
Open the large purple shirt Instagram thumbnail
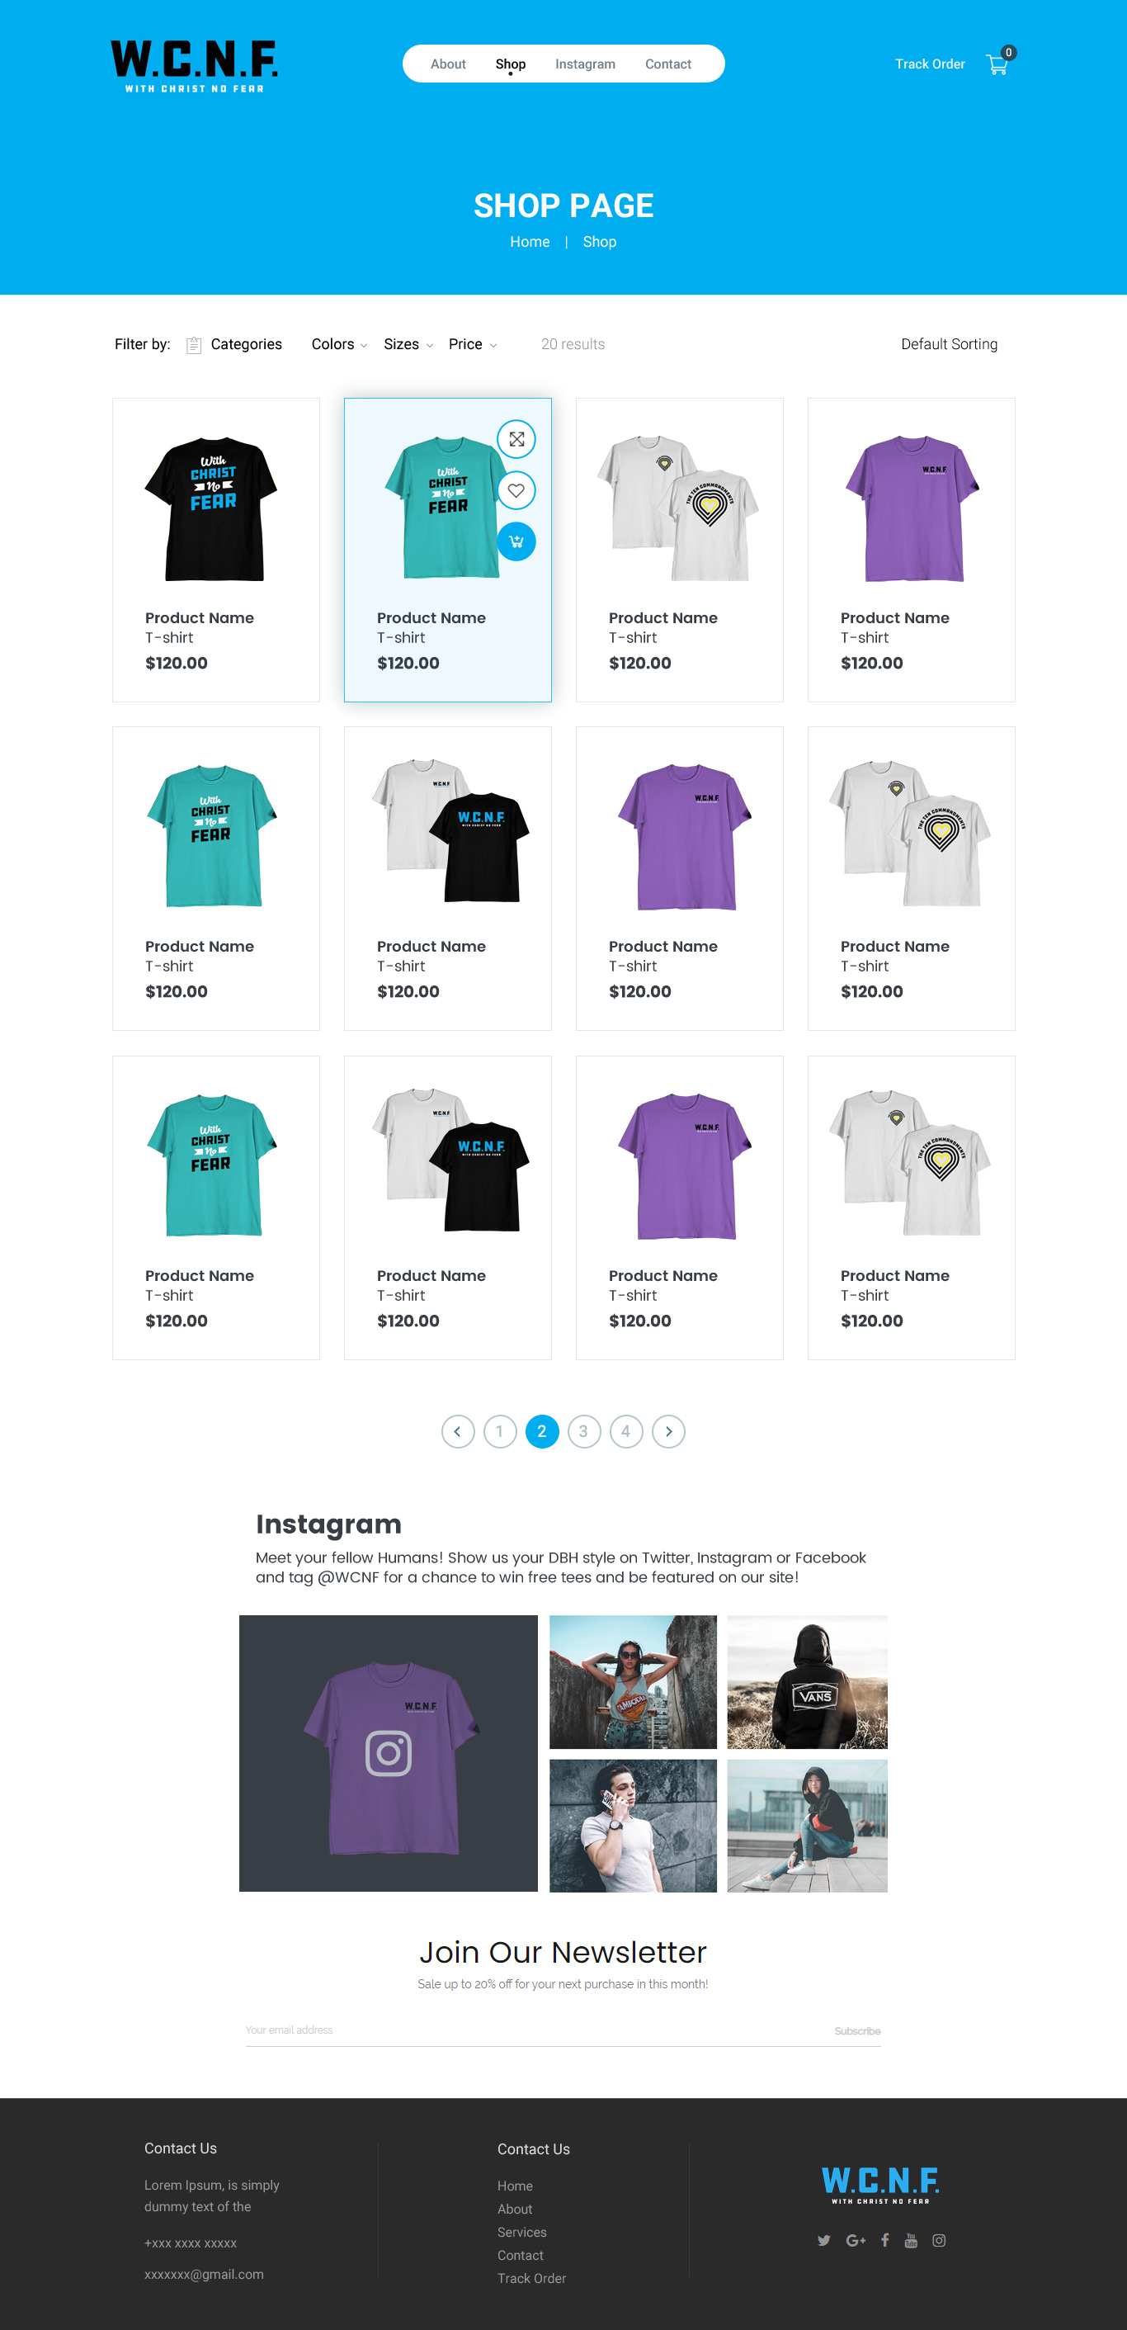click(388, 1753)
